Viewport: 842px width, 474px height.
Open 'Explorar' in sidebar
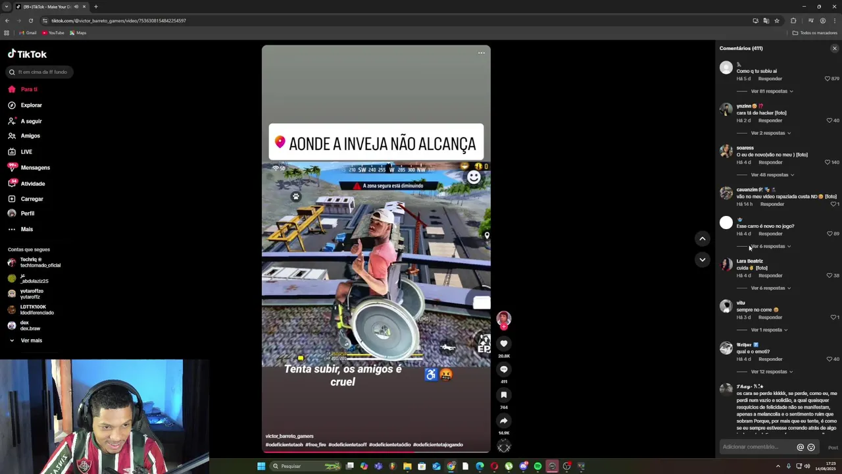[x=25, y=105]
